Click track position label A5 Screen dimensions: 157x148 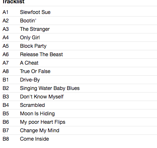pyautogui.click(x=6, y=46)
